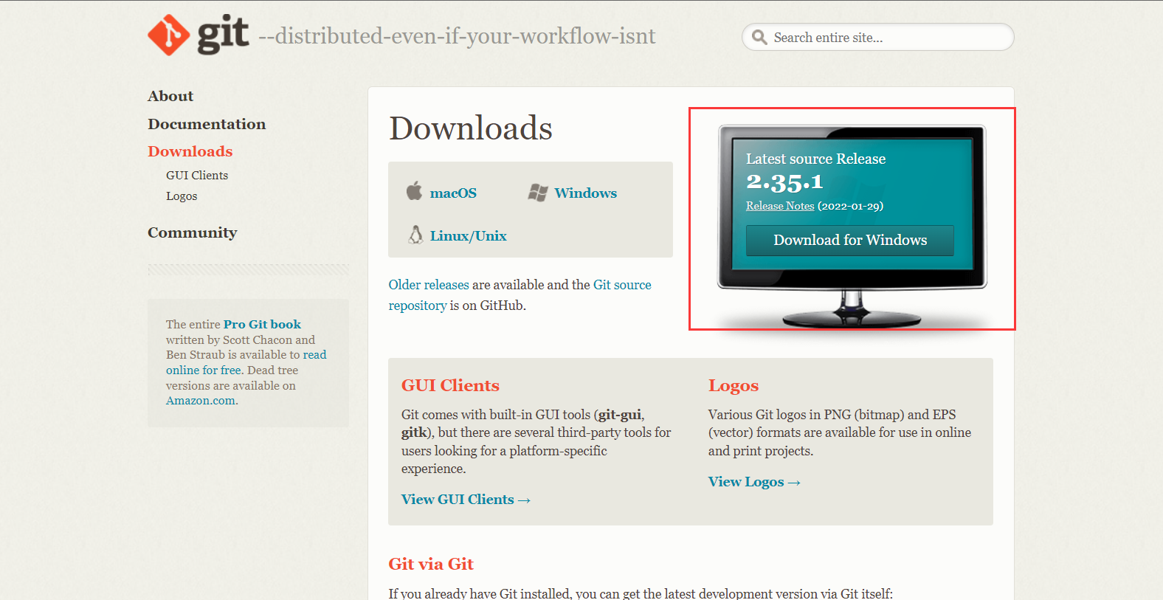Open GUI Clients sidebar sub-item
The height and width of the screenshot is (600, 1163).
click(197, 175)
